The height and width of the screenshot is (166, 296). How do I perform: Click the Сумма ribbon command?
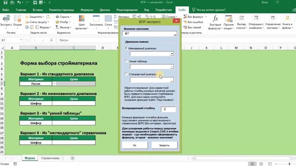click(169, 17)
